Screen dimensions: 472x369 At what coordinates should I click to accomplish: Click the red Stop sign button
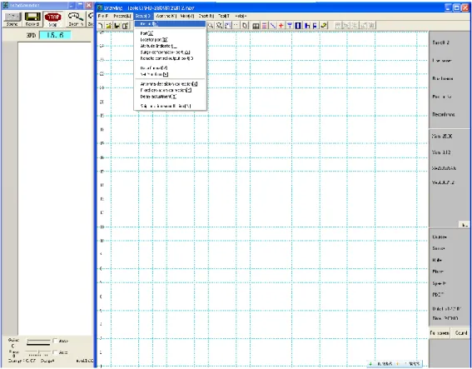pos(52,19)
